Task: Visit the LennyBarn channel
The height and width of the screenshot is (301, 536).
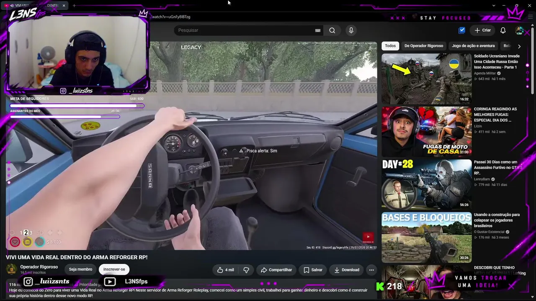Action: pos(482,179)
